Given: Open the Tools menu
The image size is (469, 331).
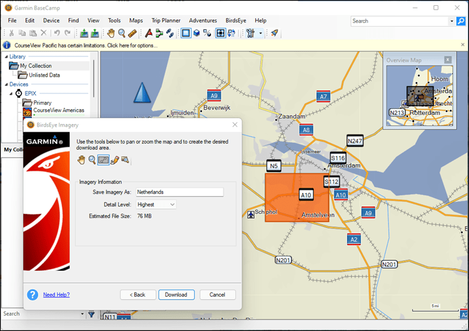Looking at the screenshot, I should pos(114,20).
